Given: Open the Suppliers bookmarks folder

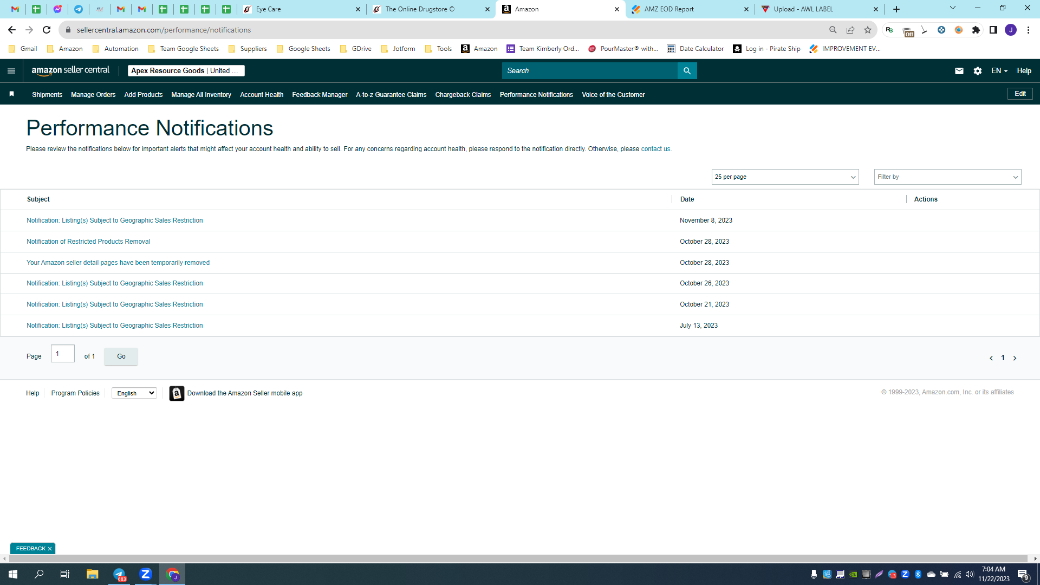Looking at the screenshot, I should [x=248, y=49].
